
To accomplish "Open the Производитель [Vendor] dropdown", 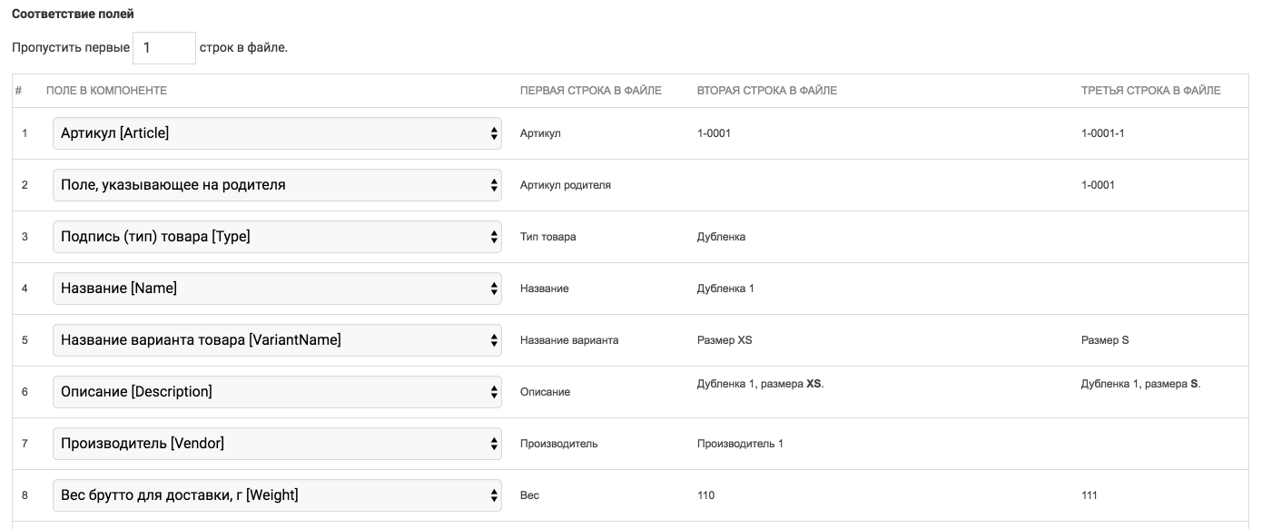I will pos(277,444).
